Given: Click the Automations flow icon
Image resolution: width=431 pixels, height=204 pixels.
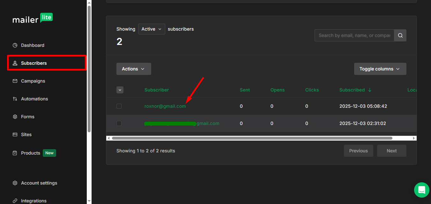Looking at the screenshot, I should 15,99.
